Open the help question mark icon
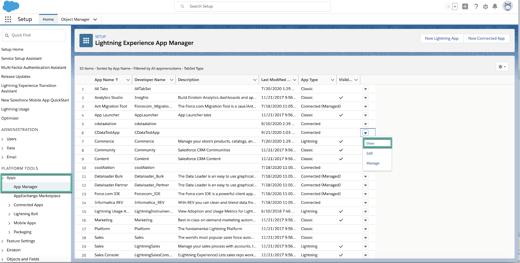Screen dimensions: 520x263 point(476,6)
